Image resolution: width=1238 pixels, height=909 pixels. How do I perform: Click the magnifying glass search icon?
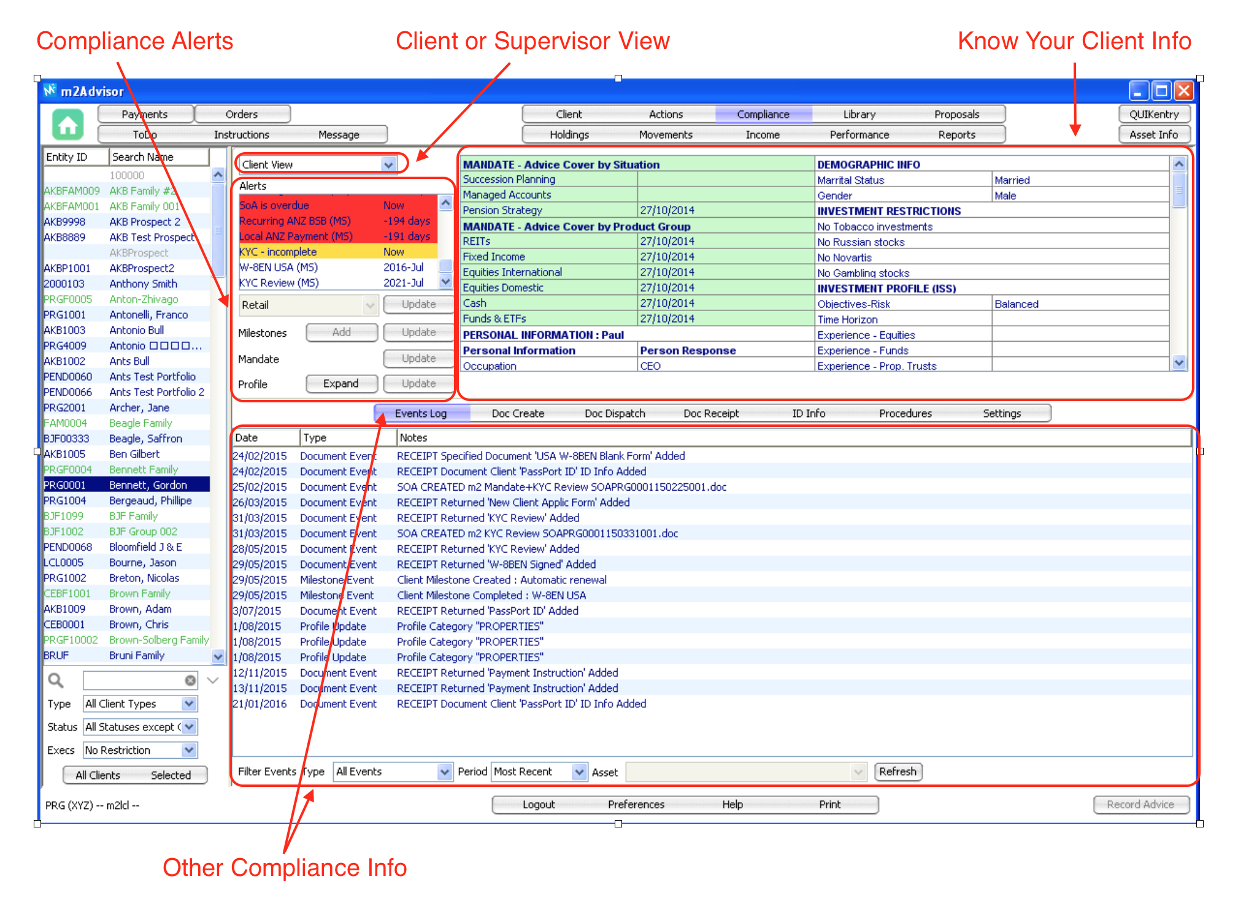pyautogui.click(x=56, y=680)
